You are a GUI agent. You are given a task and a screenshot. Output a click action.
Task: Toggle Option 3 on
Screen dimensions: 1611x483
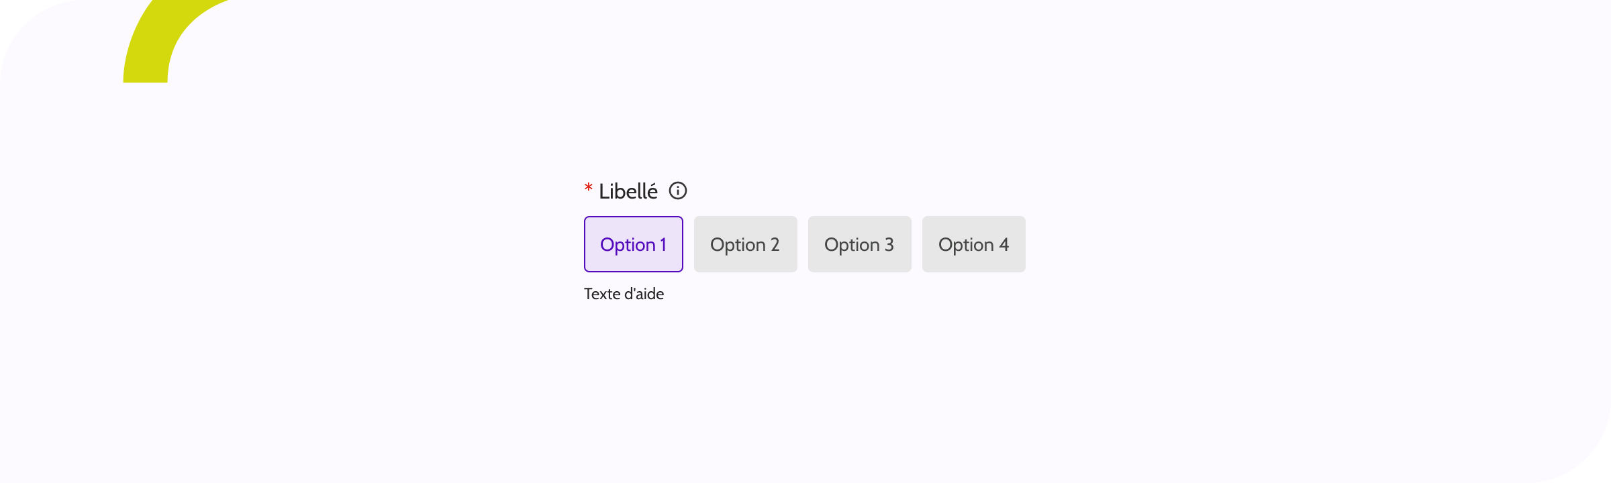click(x=859, y=244)
